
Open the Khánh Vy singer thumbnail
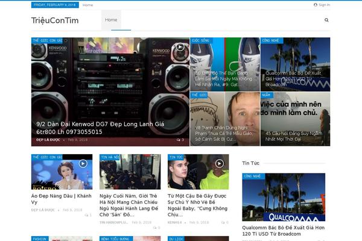pyautogui.click(x=62, y=172)
